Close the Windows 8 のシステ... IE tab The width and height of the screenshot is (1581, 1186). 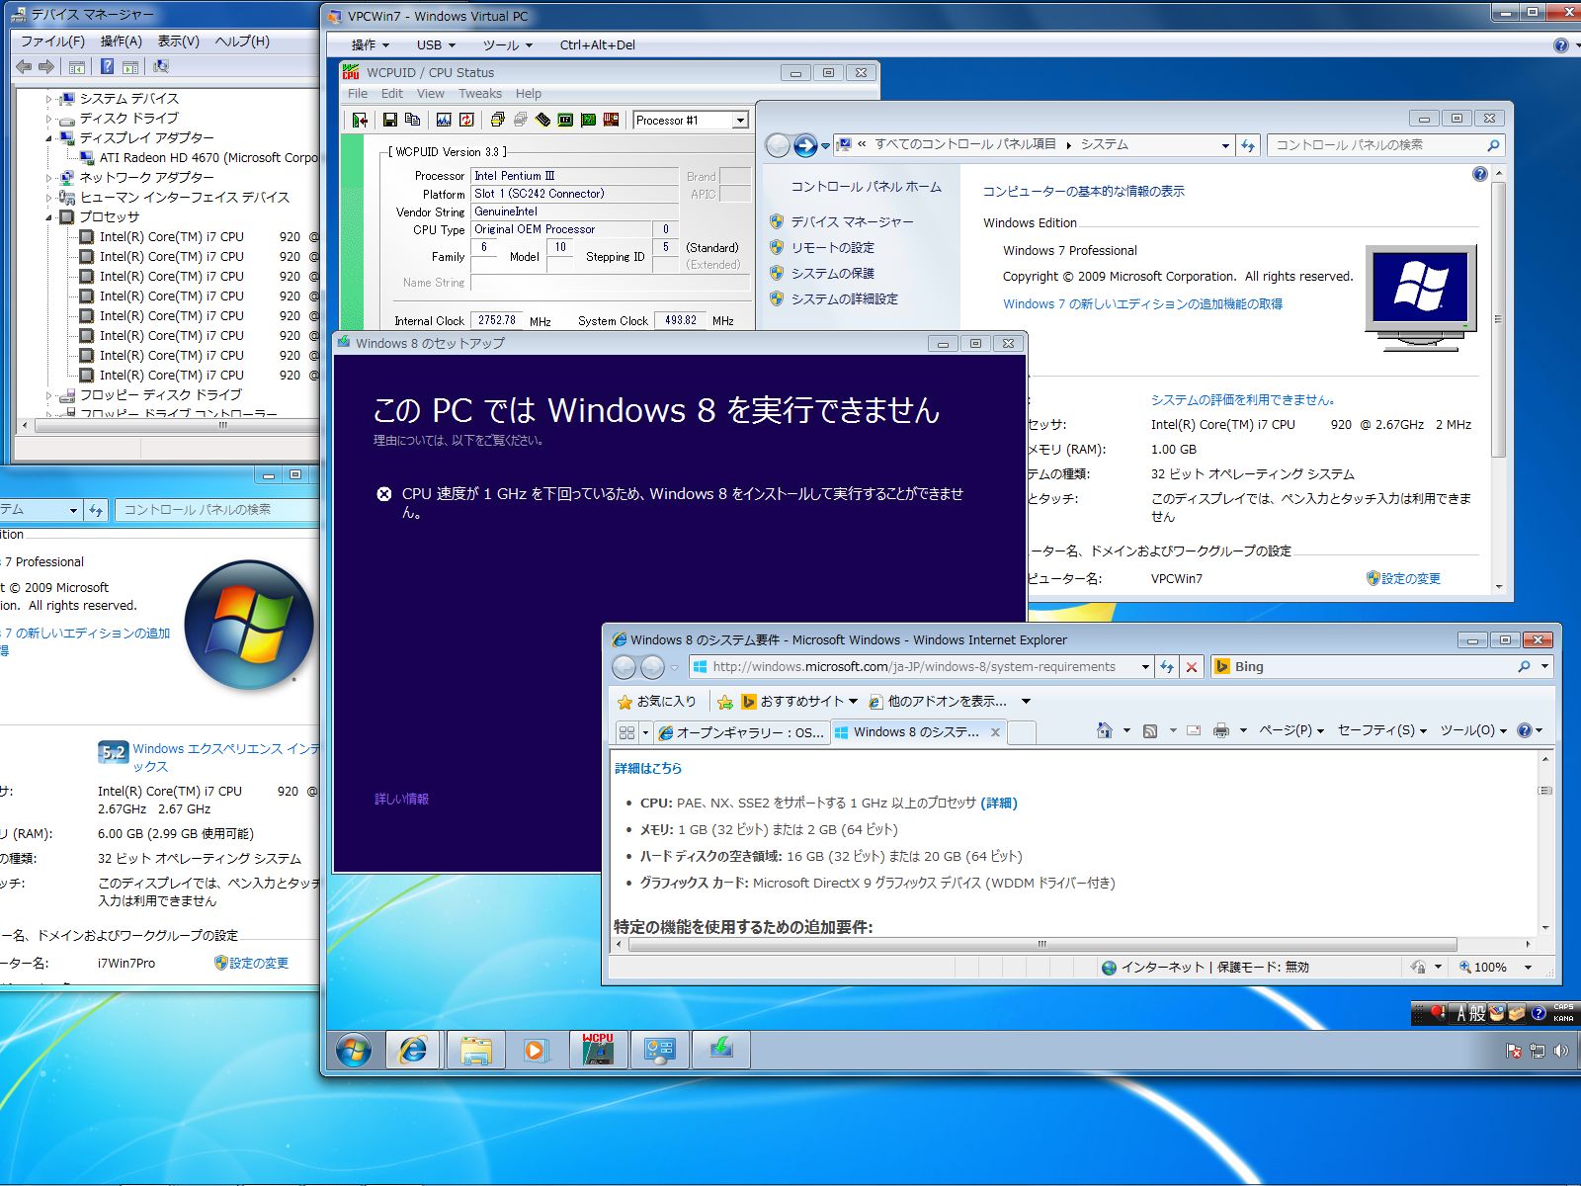coord(995,732)
